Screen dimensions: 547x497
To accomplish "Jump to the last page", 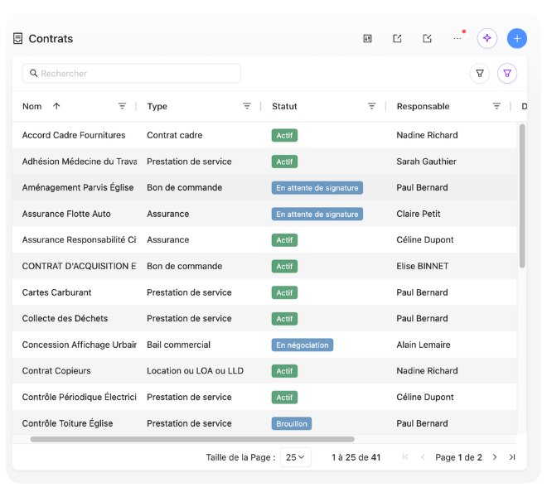I will (x=511, y=457).
